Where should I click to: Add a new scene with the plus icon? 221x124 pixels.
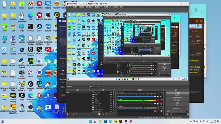click(x=68, y=114)
